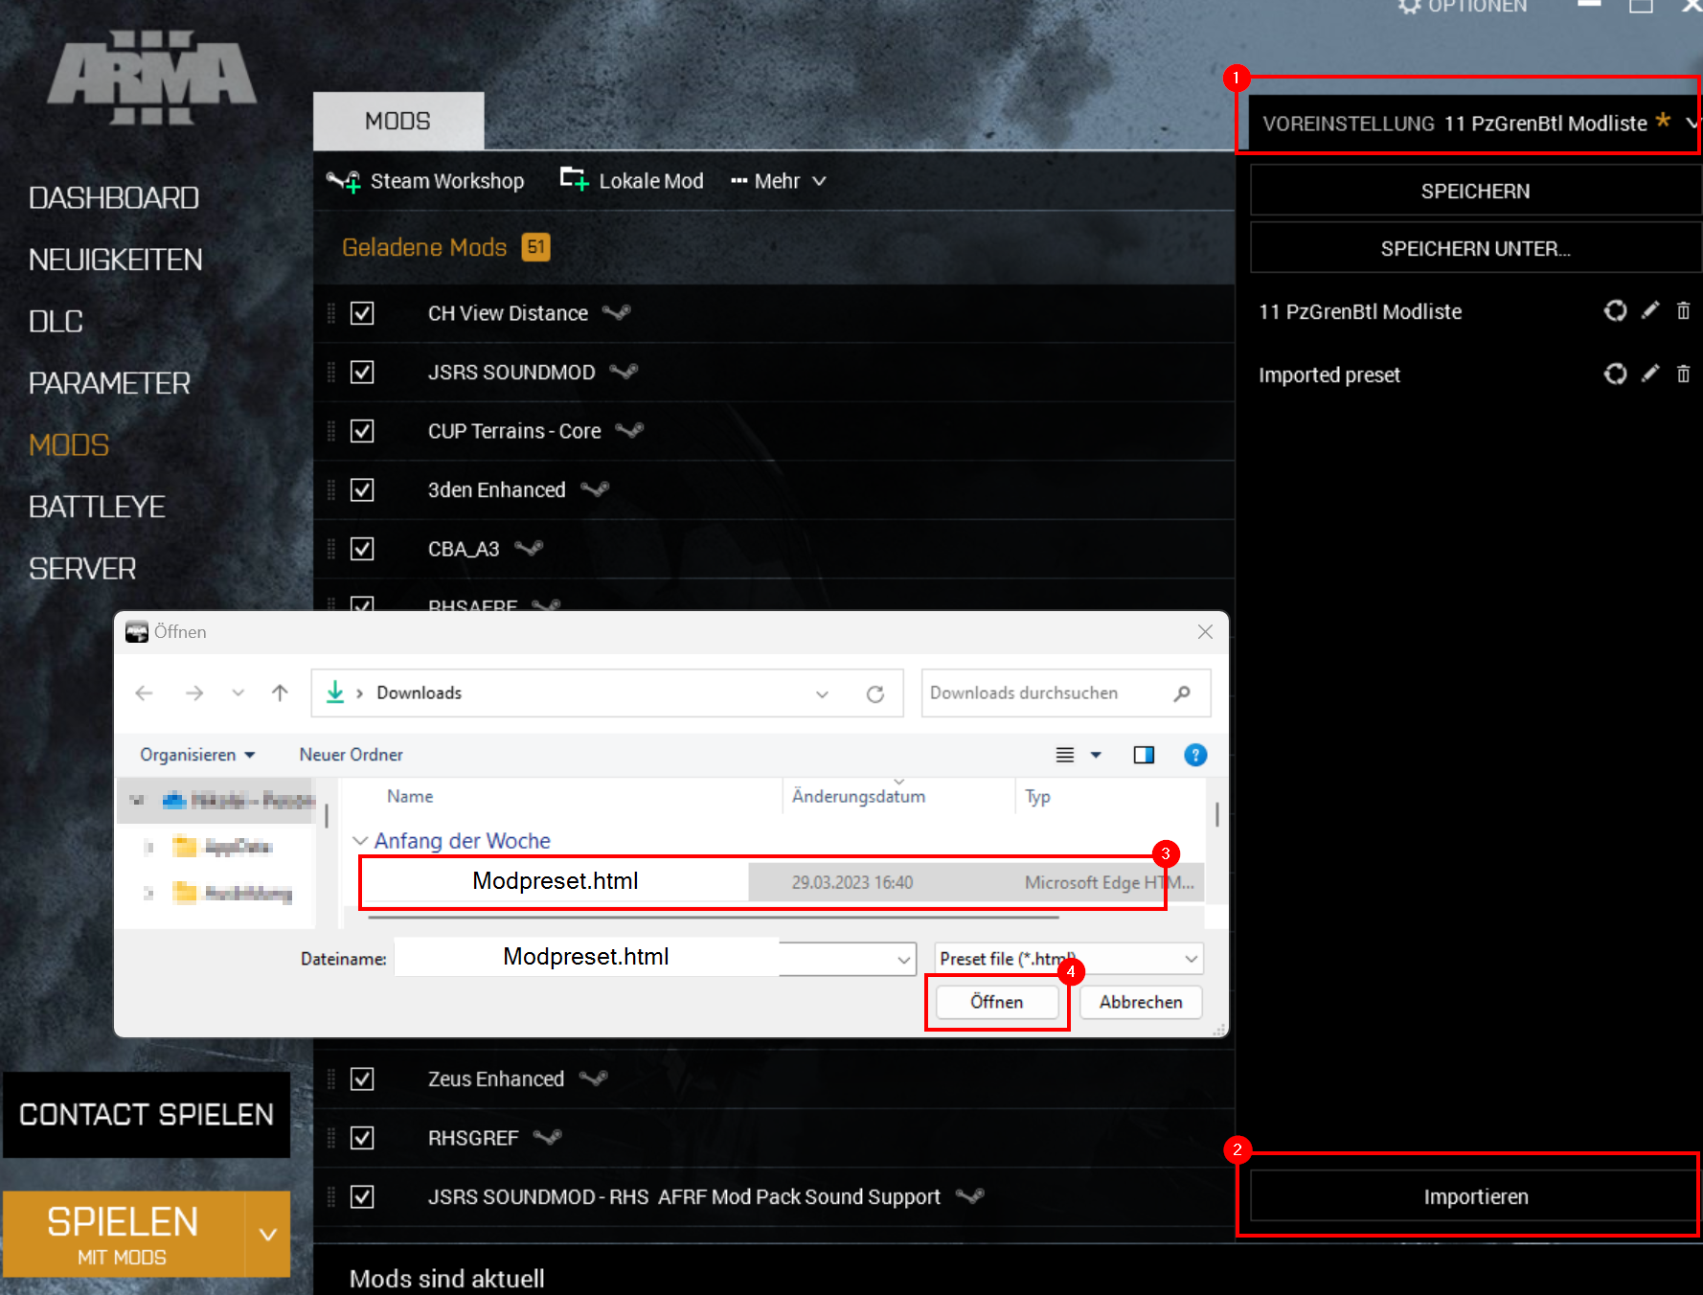Click the search magnifier icon

tap(1183, 693)
